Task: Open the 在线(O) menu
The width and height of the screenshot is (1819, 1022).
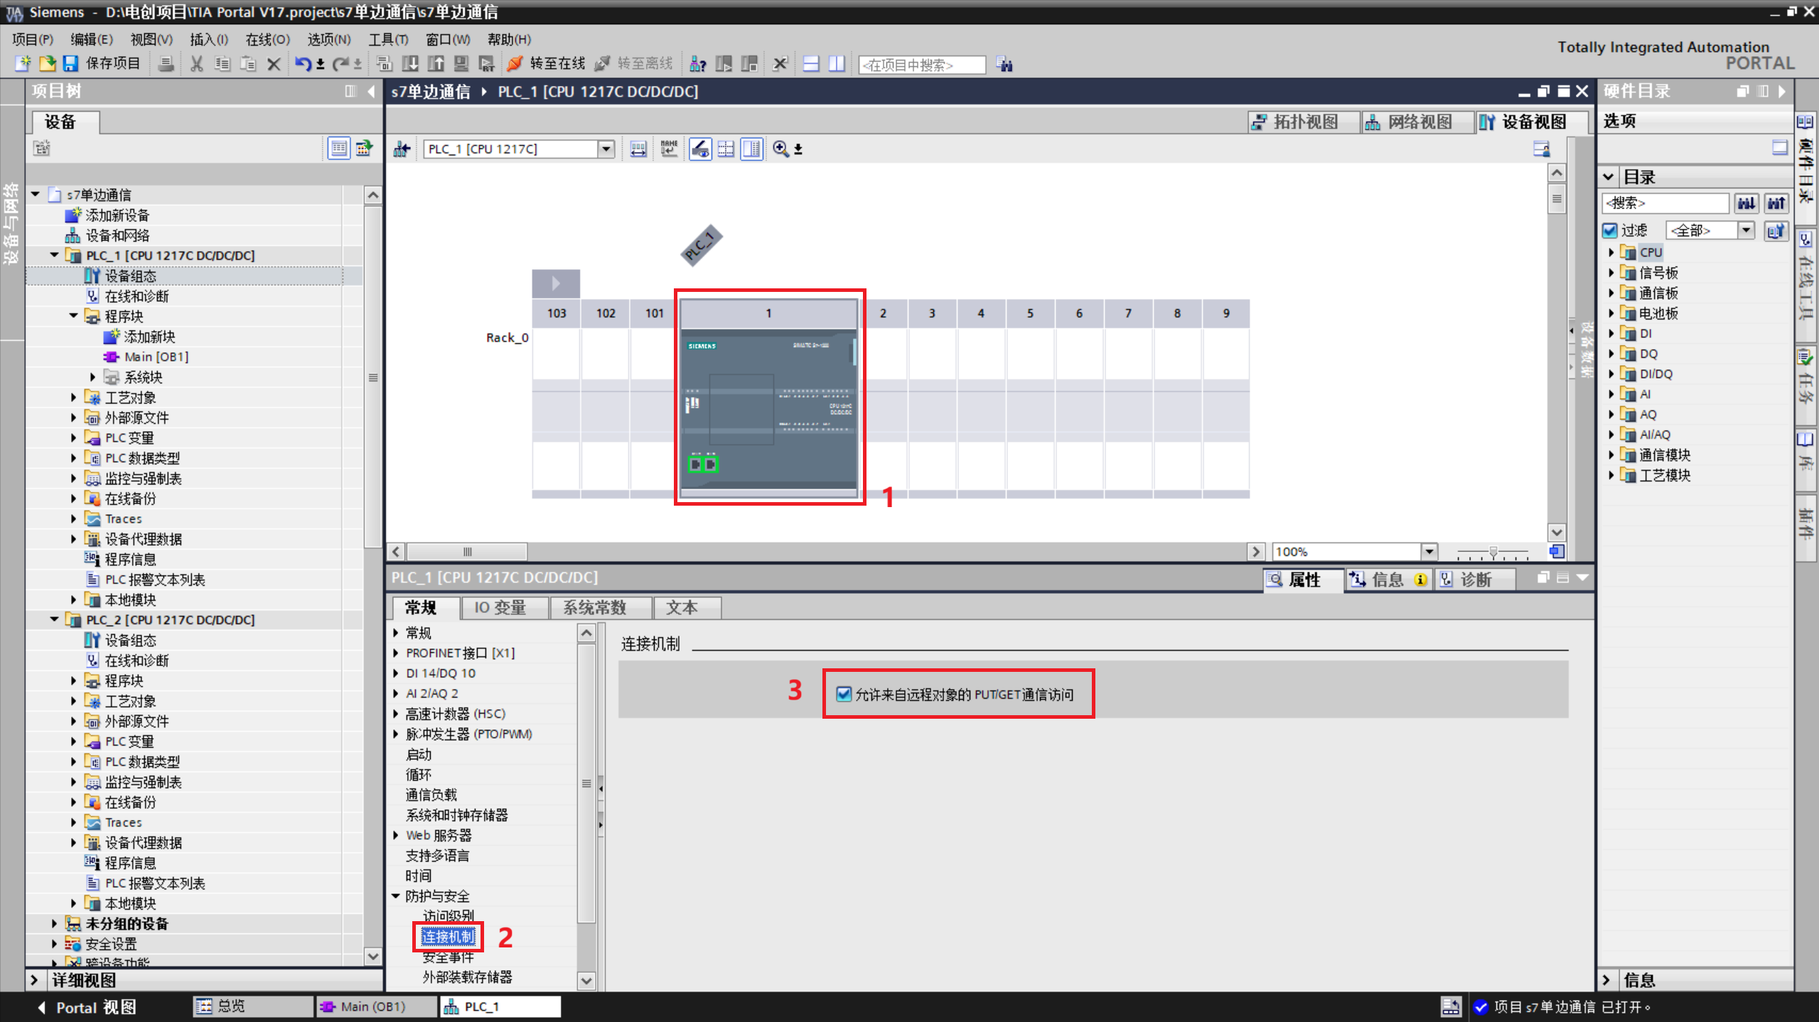Action: tap(267, 39)
